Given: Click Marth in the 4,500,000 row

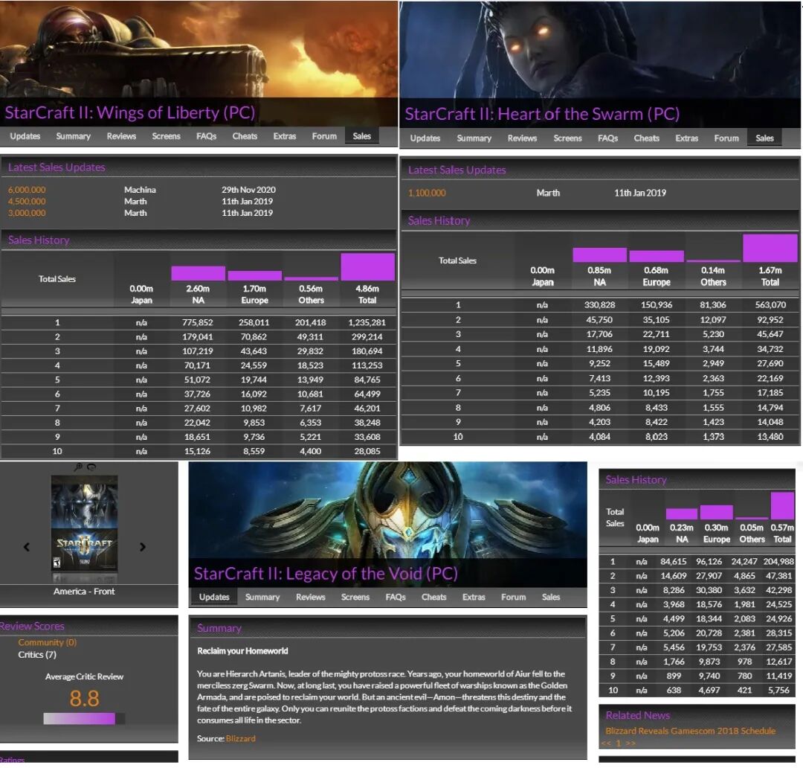Looking at the screenshot, I should (135, 202).
